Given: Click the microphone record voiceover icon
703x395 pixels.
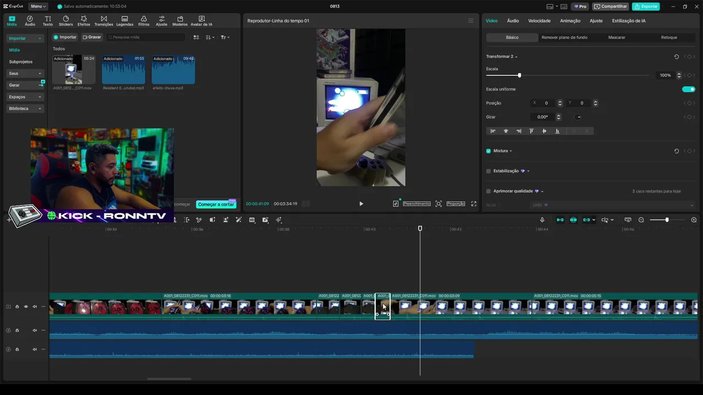Looking at the screenshot, I should click(x=542, y=220).
